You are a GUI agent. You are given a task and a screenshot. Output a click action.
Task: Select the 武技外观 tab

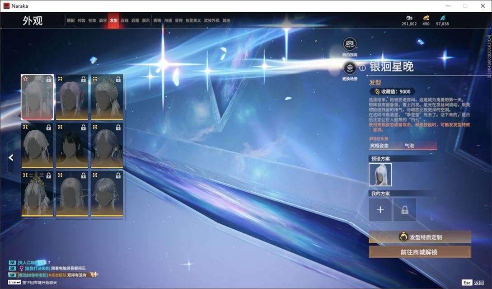coord(211,20)
